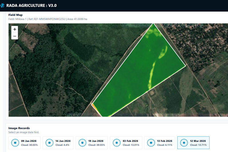This screenshot has width=228, height=152.
Task: Click the Image Records heading
Action: tap(19, 128)
